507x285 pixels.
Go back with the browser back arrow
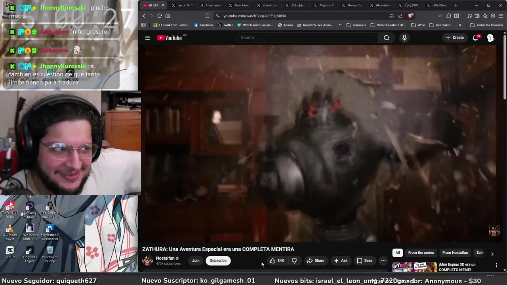(144, 16)
